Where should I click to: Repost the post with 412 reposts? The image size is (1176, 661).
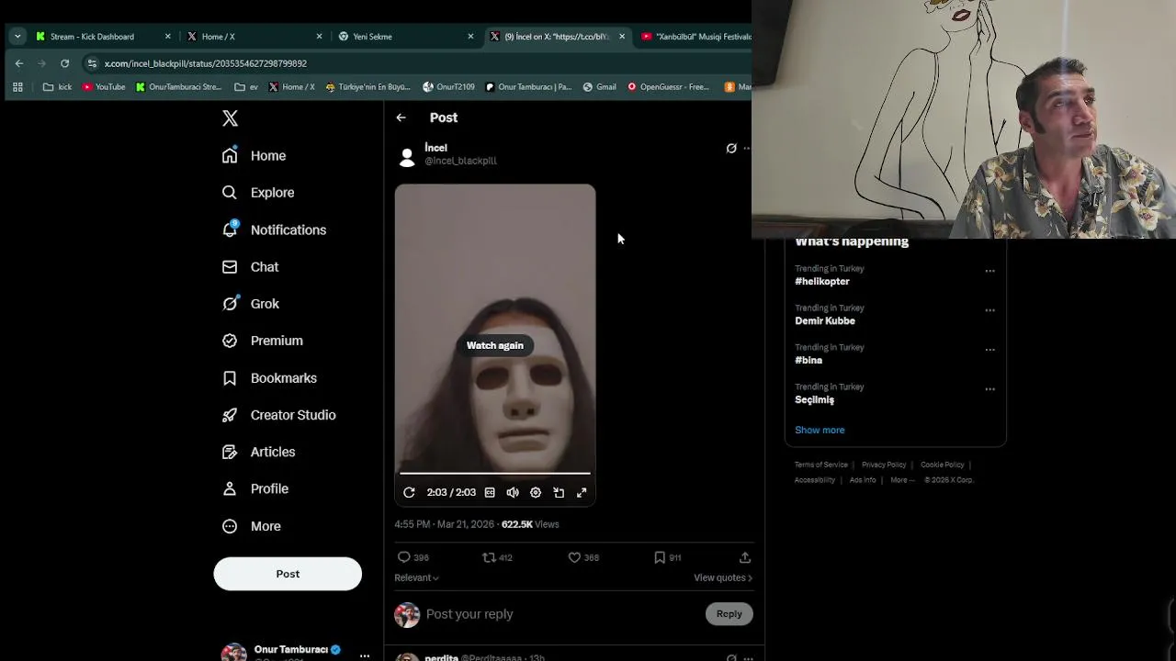click(497, 557)
